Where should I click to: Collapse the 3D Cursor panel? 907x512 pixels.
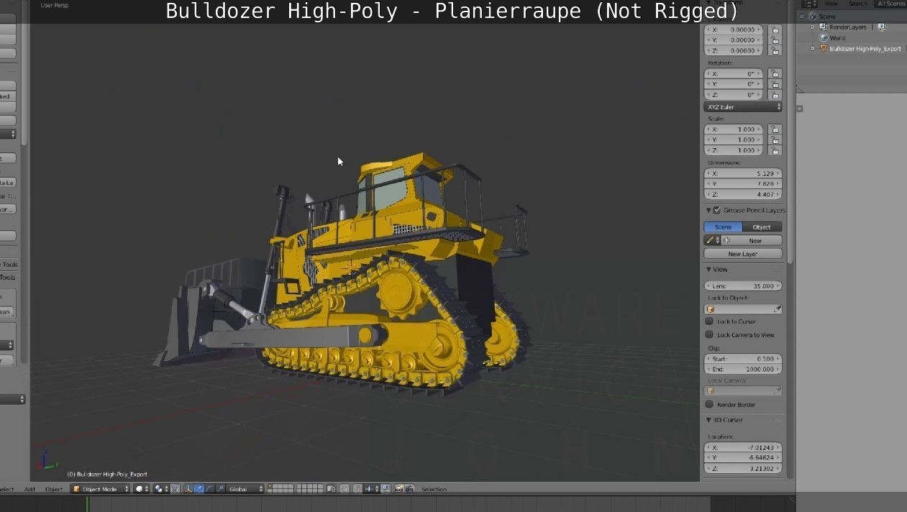point(708,420)
